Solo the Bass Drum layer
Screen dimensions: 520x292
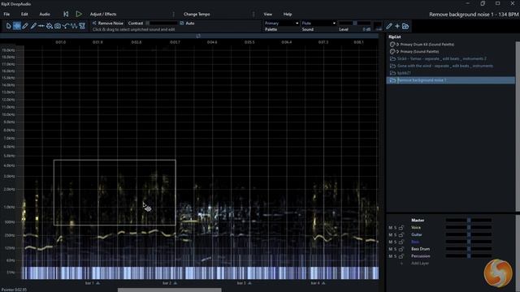click(x=396, y=249)
